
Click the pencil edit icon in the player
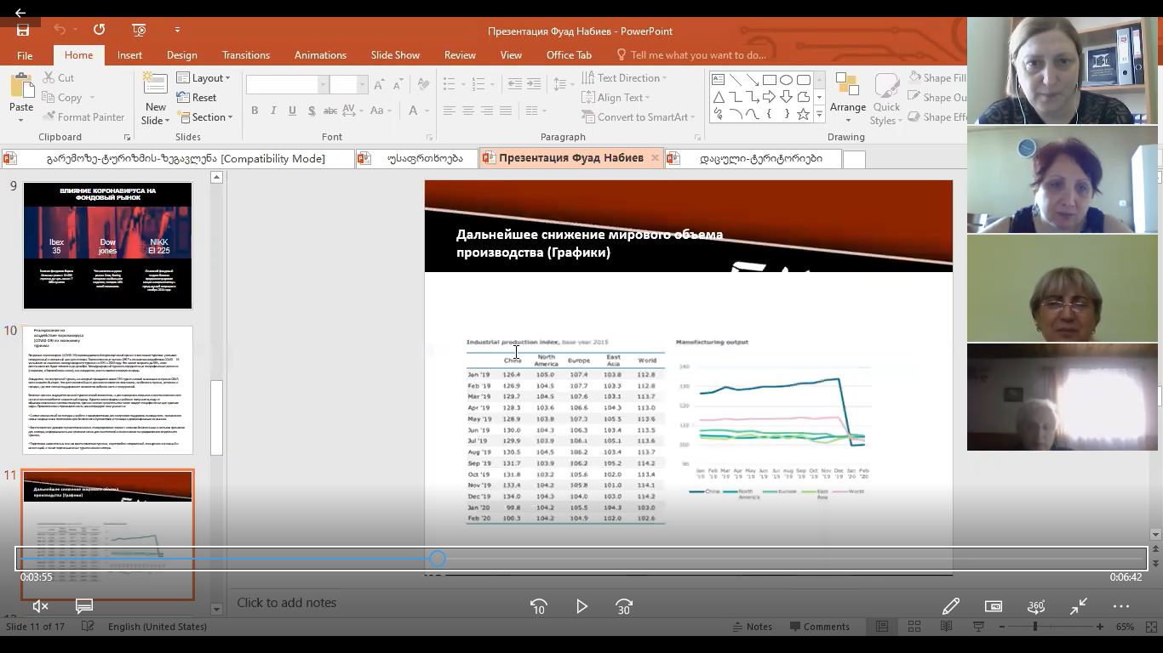pos(951,606)
